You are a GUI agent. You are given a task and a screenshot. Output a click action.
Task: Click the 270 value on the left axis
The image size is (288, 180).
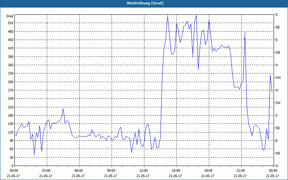[x=10, y=90]
